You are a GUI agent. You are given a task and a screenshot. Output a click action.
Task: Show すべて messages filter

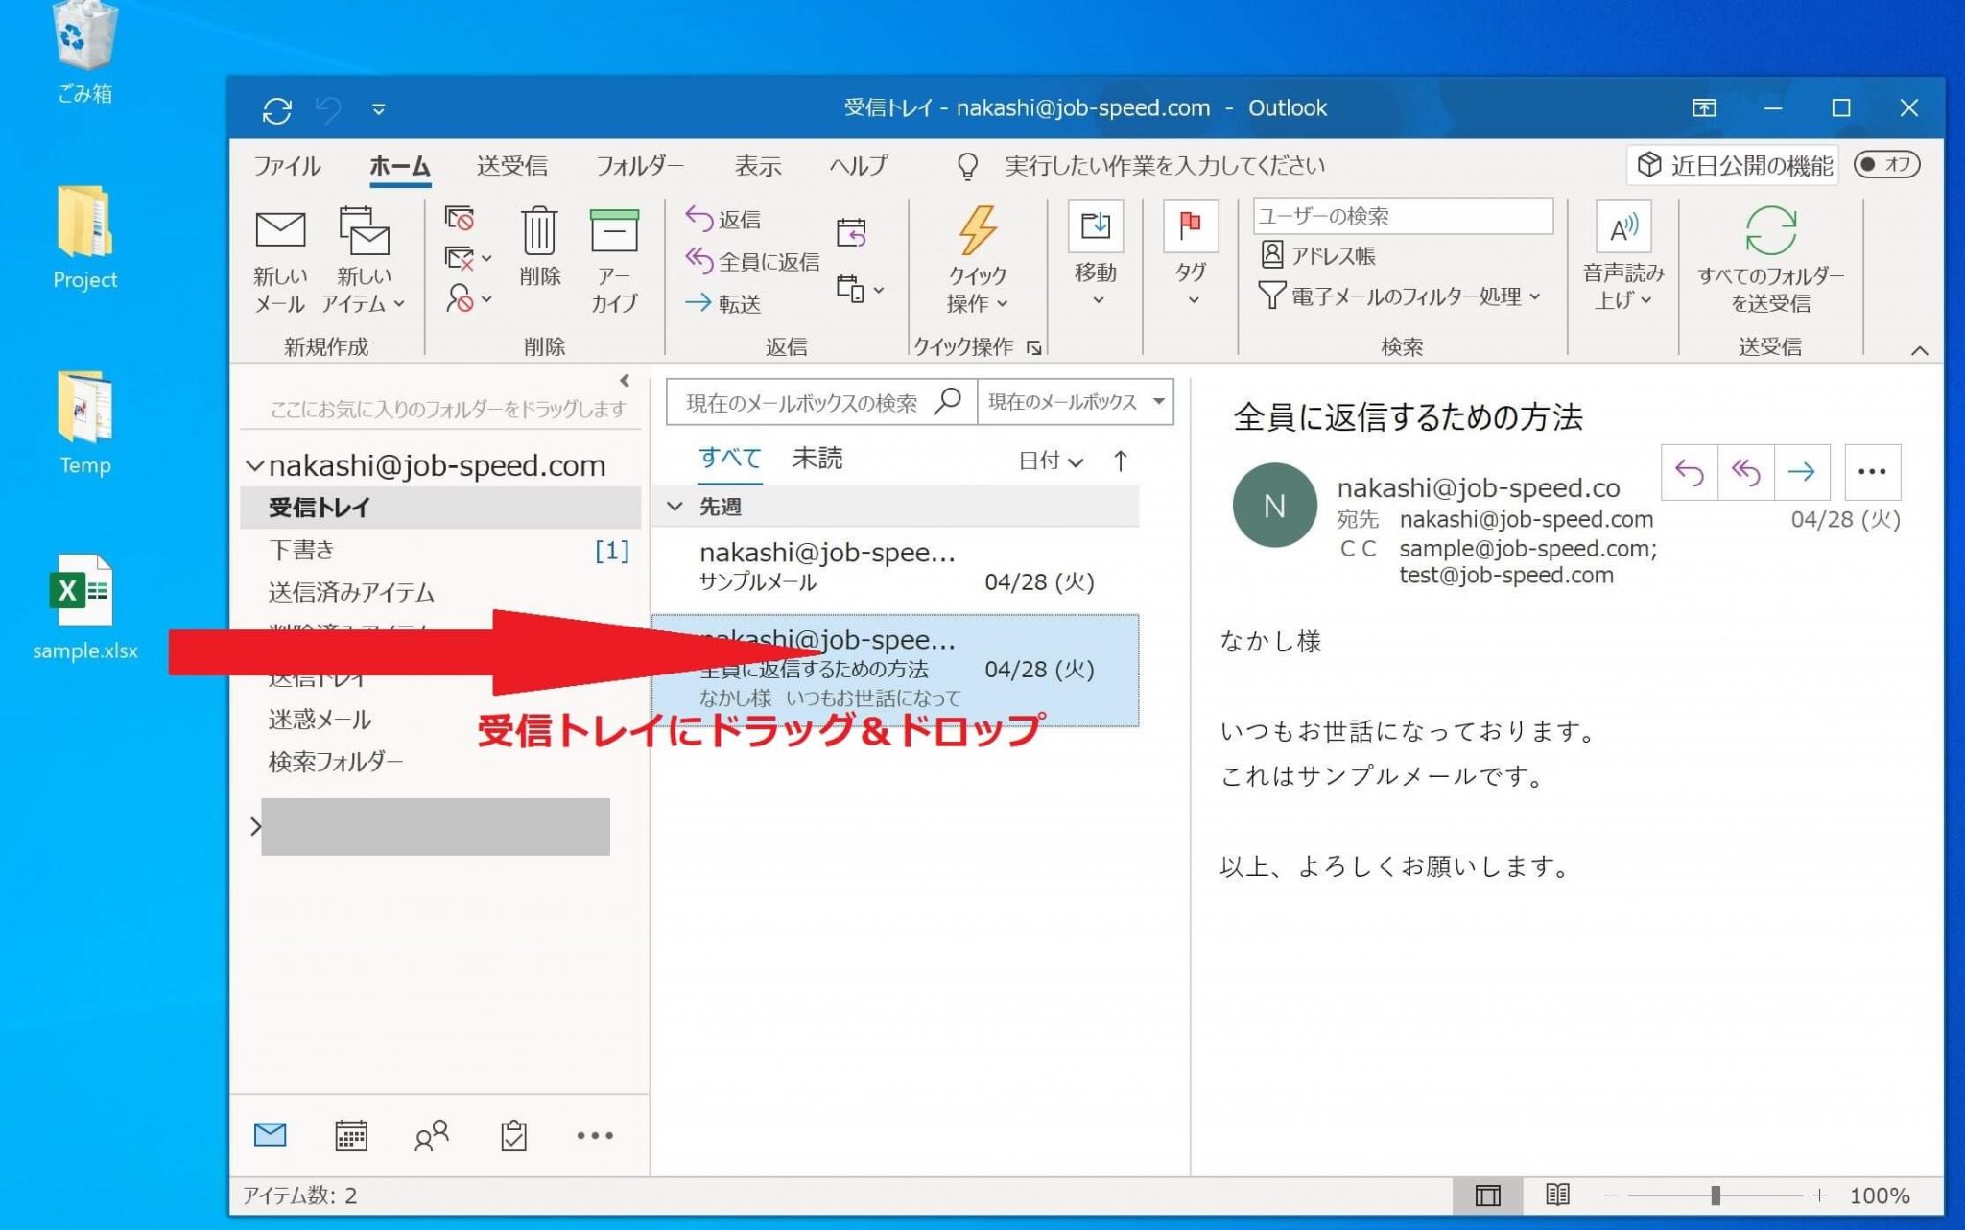coord(729,459)
